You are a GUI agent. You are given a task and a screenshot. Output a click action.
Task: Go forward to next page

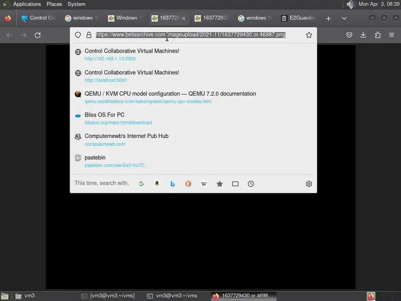click(x=23, y=35)
